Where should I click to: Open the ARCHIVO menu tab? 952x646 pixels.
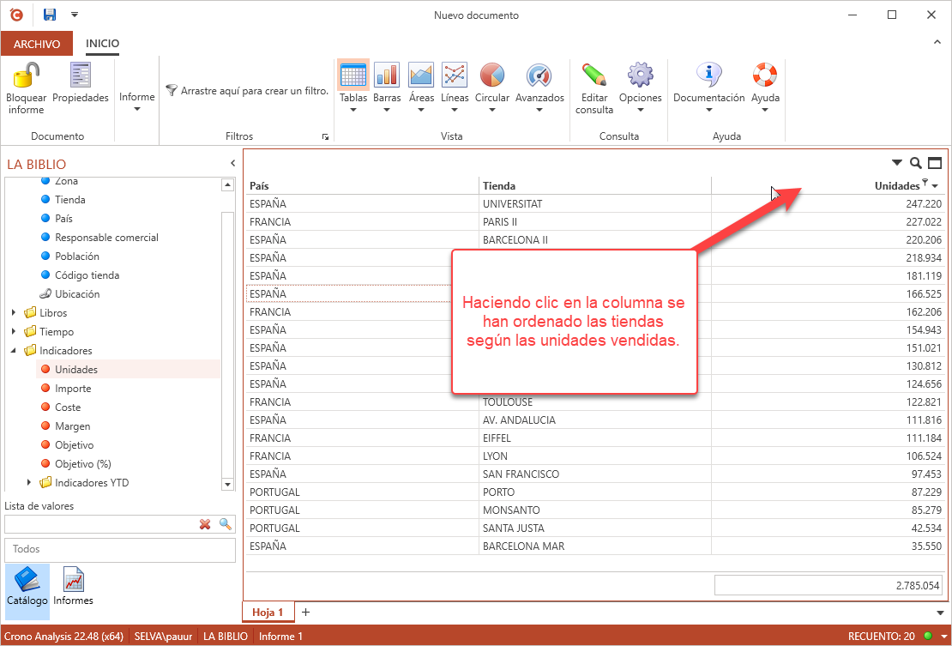pyautogui.click(x=37, y=44)
